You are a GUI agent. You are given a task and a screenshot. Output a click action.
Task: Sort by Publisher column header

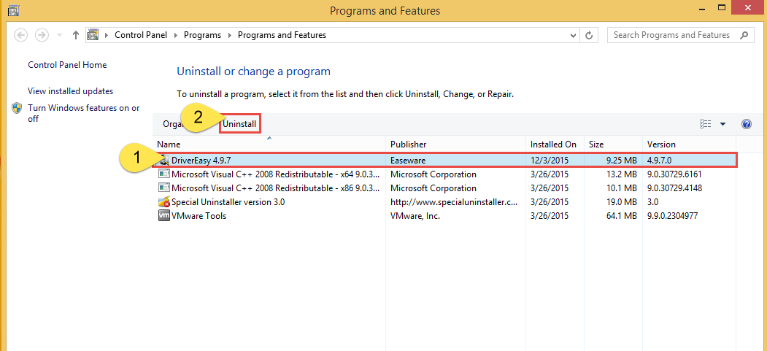[456, 144]
